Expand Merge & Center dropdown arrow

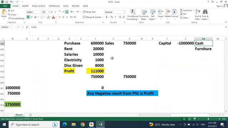[103, 17]
